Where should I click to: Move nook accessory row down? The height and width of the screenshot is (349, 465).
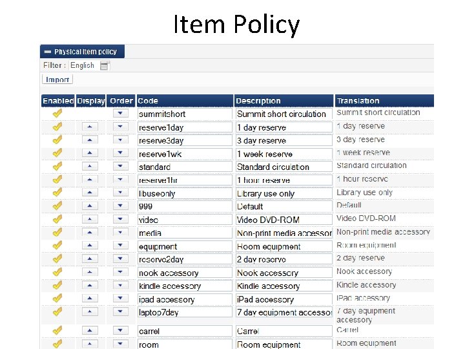point(120,272)
